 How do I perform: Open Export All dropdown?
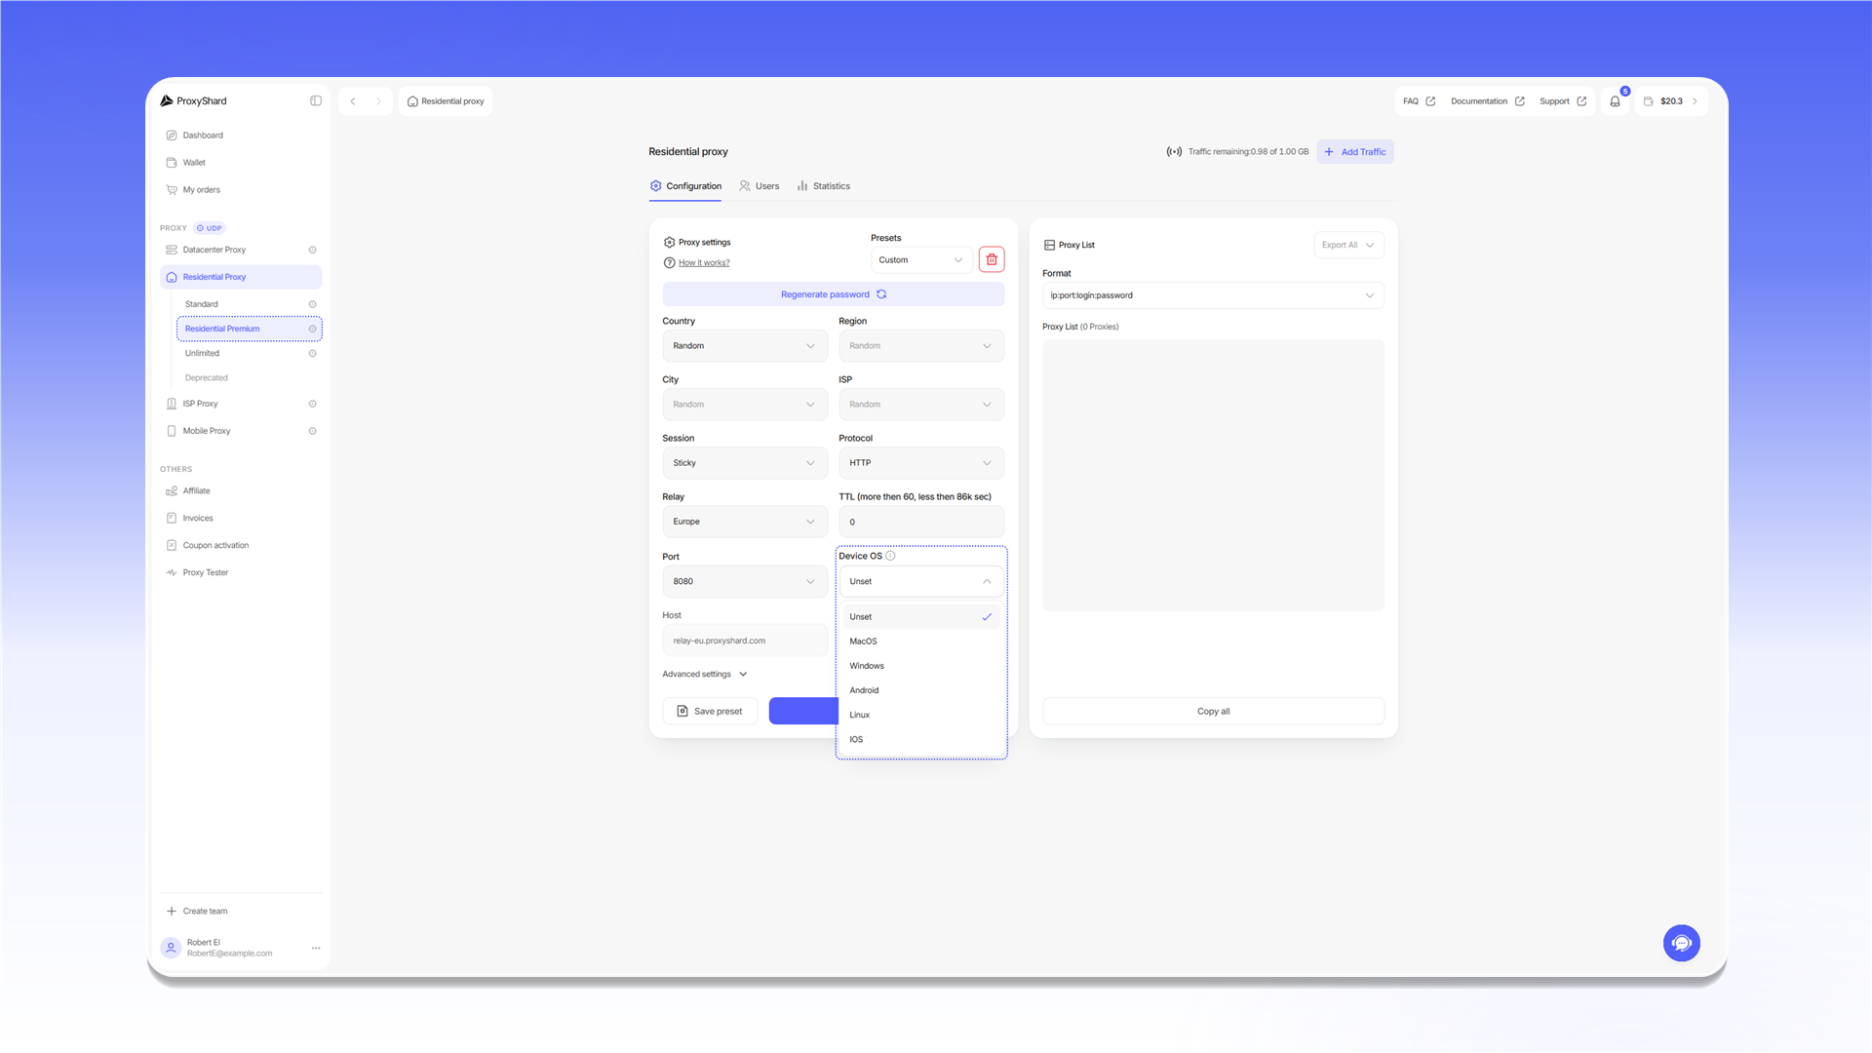point(1348,245)
